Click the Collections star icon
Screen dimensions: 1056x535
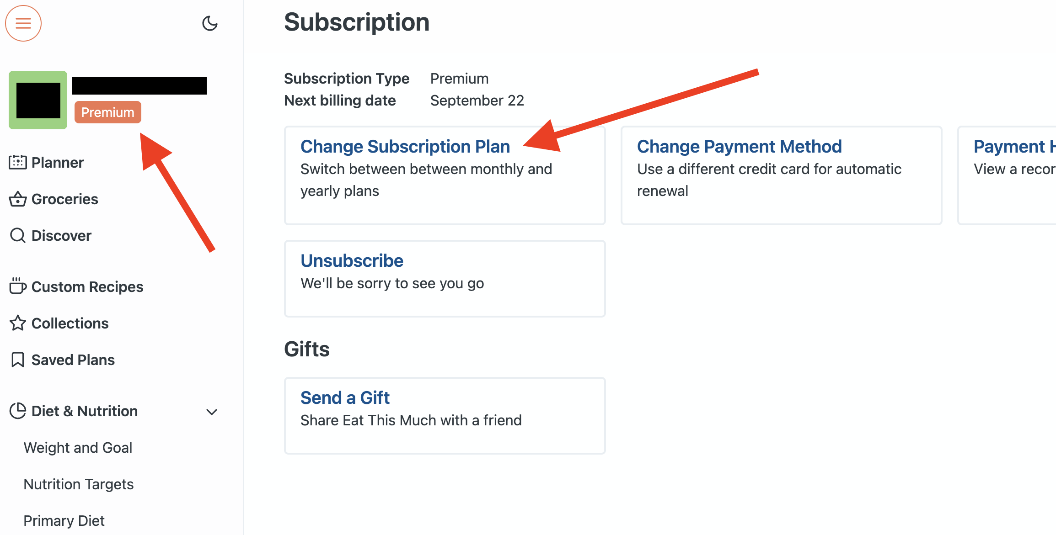point(18,323)
